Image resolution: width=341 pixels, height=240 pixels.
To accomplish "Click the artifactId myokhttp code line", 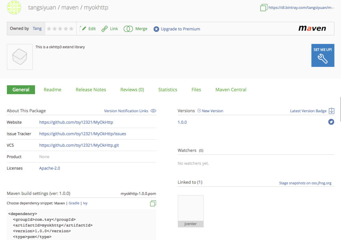I will [53, 225].
